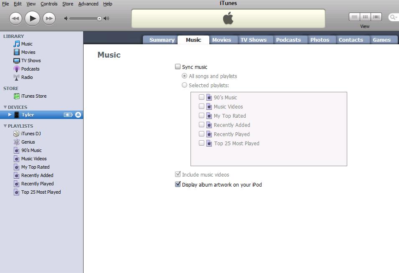Check Top 25 Most Played in sync list
399x273 pixels.
point(201,143)
